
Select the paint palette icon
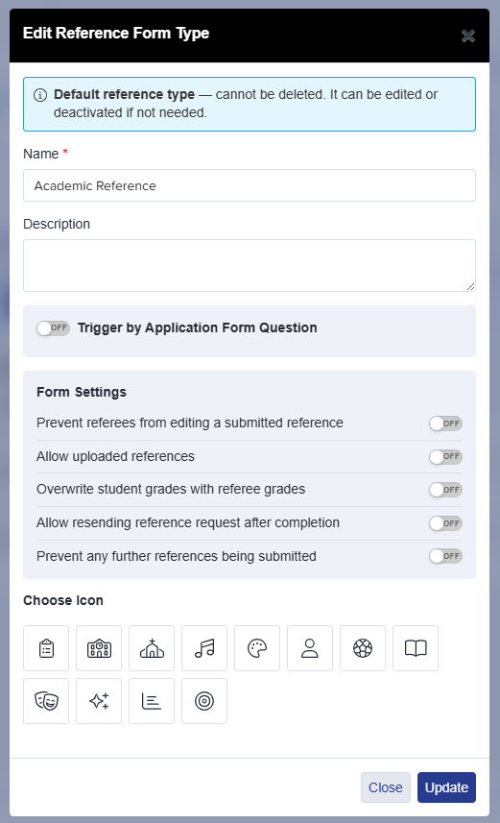[257, 648]
